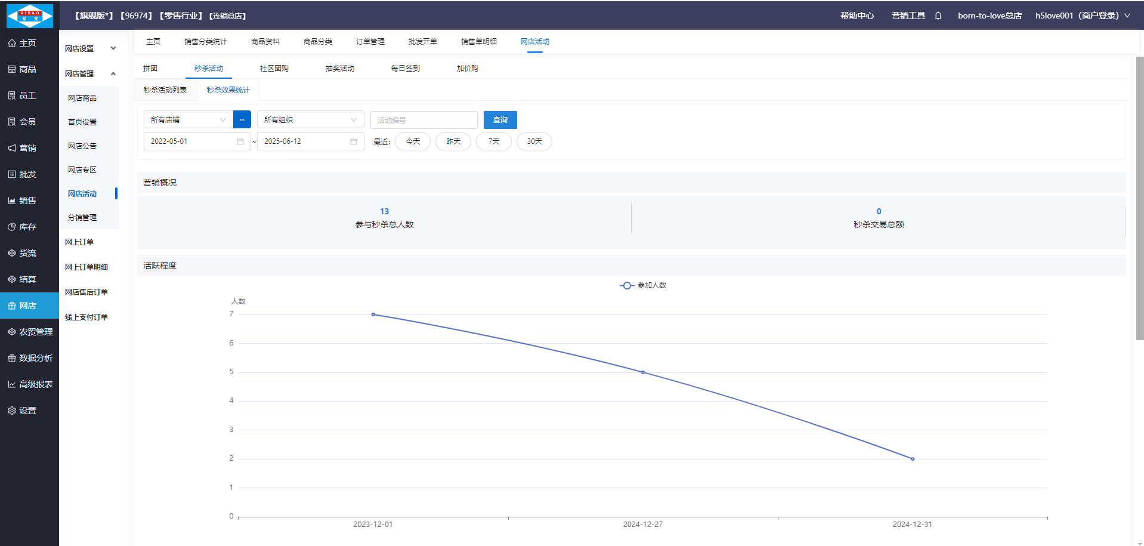Go to 会员 in left sidebar
The image size is (1144, 546).
(27, 122)
